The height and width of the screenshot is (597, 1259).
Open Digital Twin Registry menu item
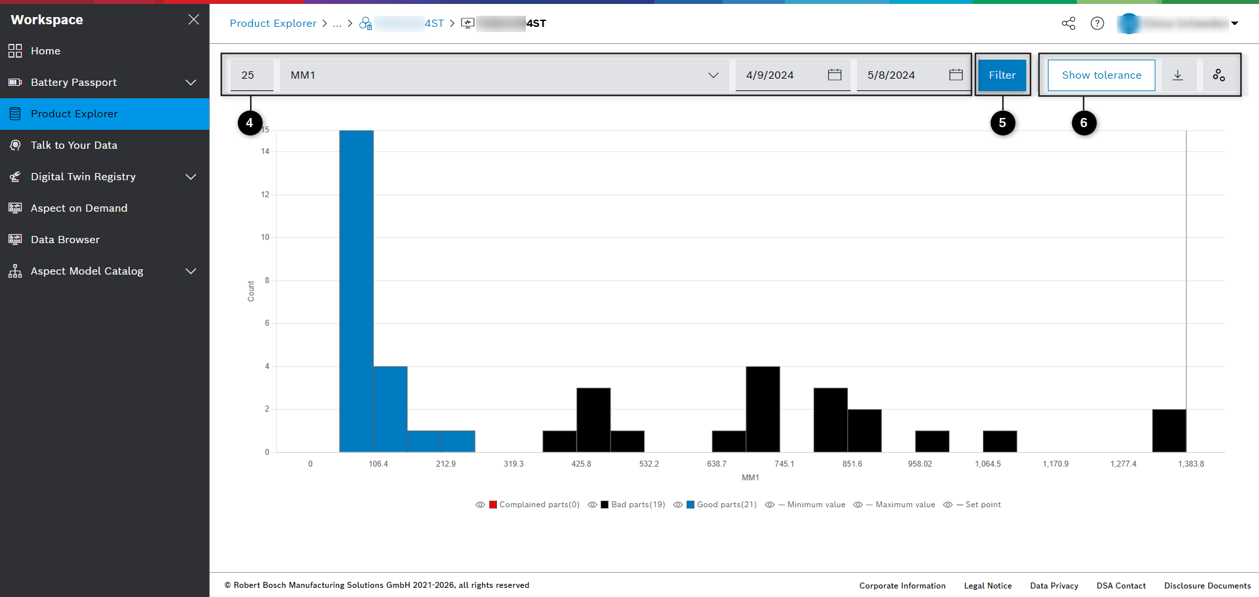click(105, 177)
